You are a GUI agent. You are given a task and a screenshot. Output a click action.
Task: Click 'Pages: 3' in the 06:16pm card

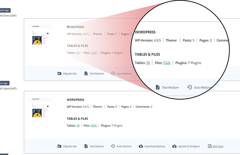(x=126, y=107)
